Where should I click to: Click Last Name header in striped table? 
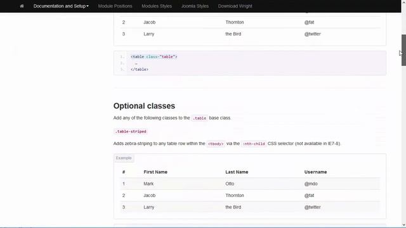click(x=237, y=172)
